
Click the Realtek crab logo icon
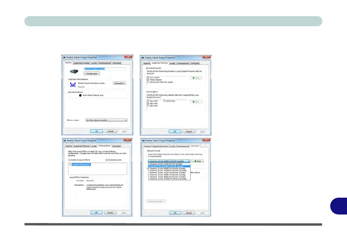coord(73,85)
